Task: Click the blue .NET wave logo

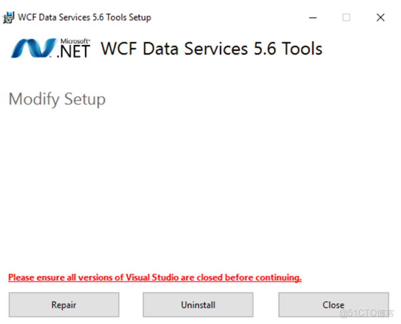Action: coord(34,49)
